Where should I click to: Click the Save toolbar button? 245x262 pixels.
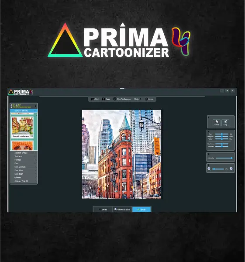click(x=106, y=99)
